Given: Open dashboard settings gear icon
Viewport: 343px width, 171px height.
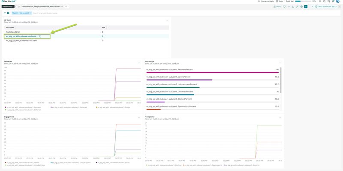Looking at the screenshot, I should pos(301,6).
